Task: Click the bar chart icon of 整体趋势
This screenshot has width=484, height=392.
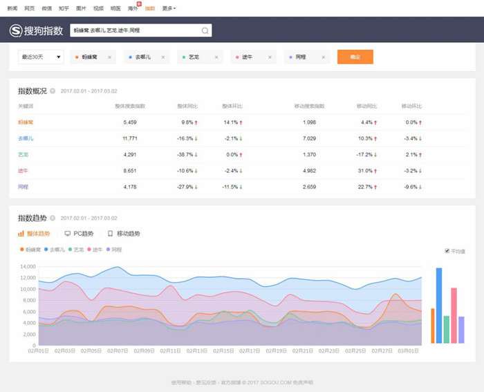Action: (21, 234)
